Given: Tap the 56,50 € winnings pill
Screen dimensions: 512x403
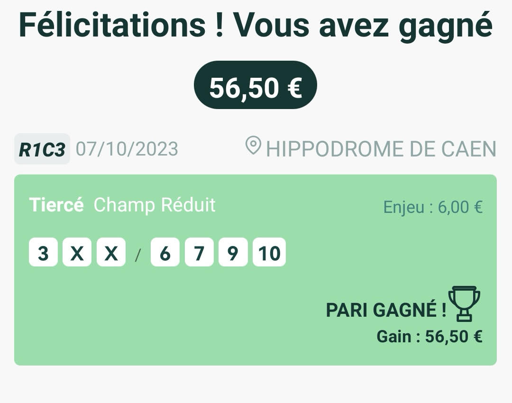Looking at the screenshot, I should click(x=256, y=85).
